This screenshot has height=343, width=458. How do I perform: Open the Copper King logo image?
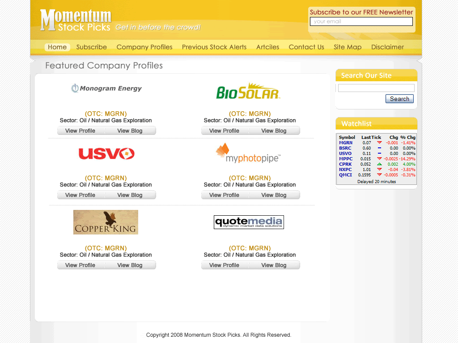106,222
